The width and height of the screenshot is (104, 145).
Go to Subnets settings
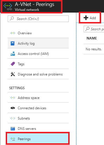coord(38,118)
